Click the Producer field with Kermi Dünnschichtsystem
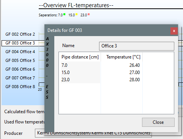This screenshot has height=139, width=183. click(x=93, y=133)
